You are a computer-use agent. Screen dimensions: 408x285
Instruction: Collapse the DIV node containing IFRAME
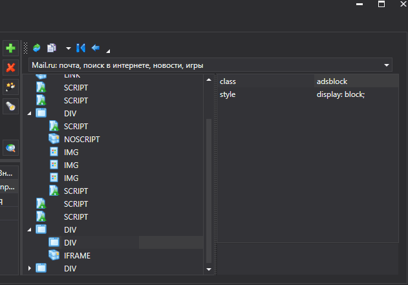pos(29,229)
